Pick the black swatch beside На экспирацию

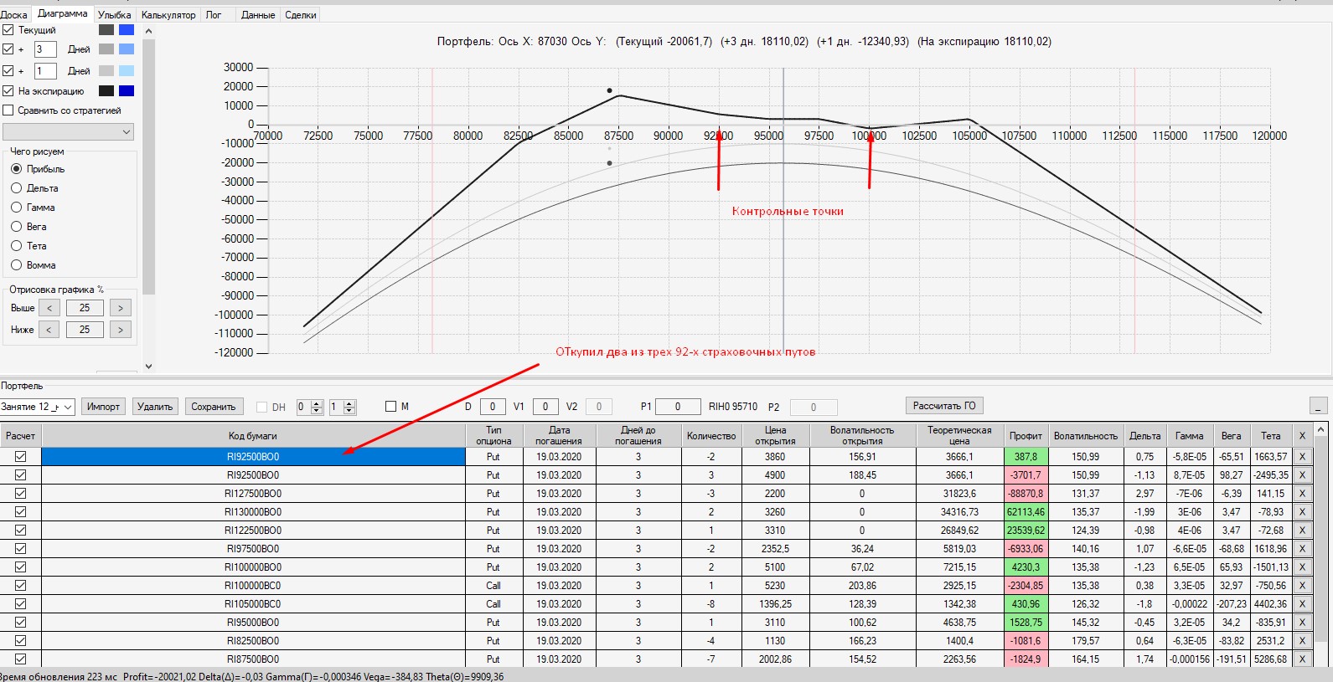(x=106, y=91)
